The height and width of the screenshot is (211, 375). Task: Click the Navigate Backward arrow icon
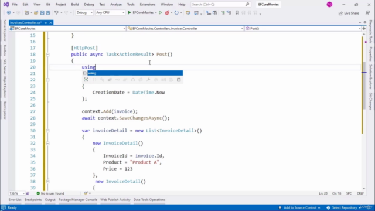click(x=9, y=13)
